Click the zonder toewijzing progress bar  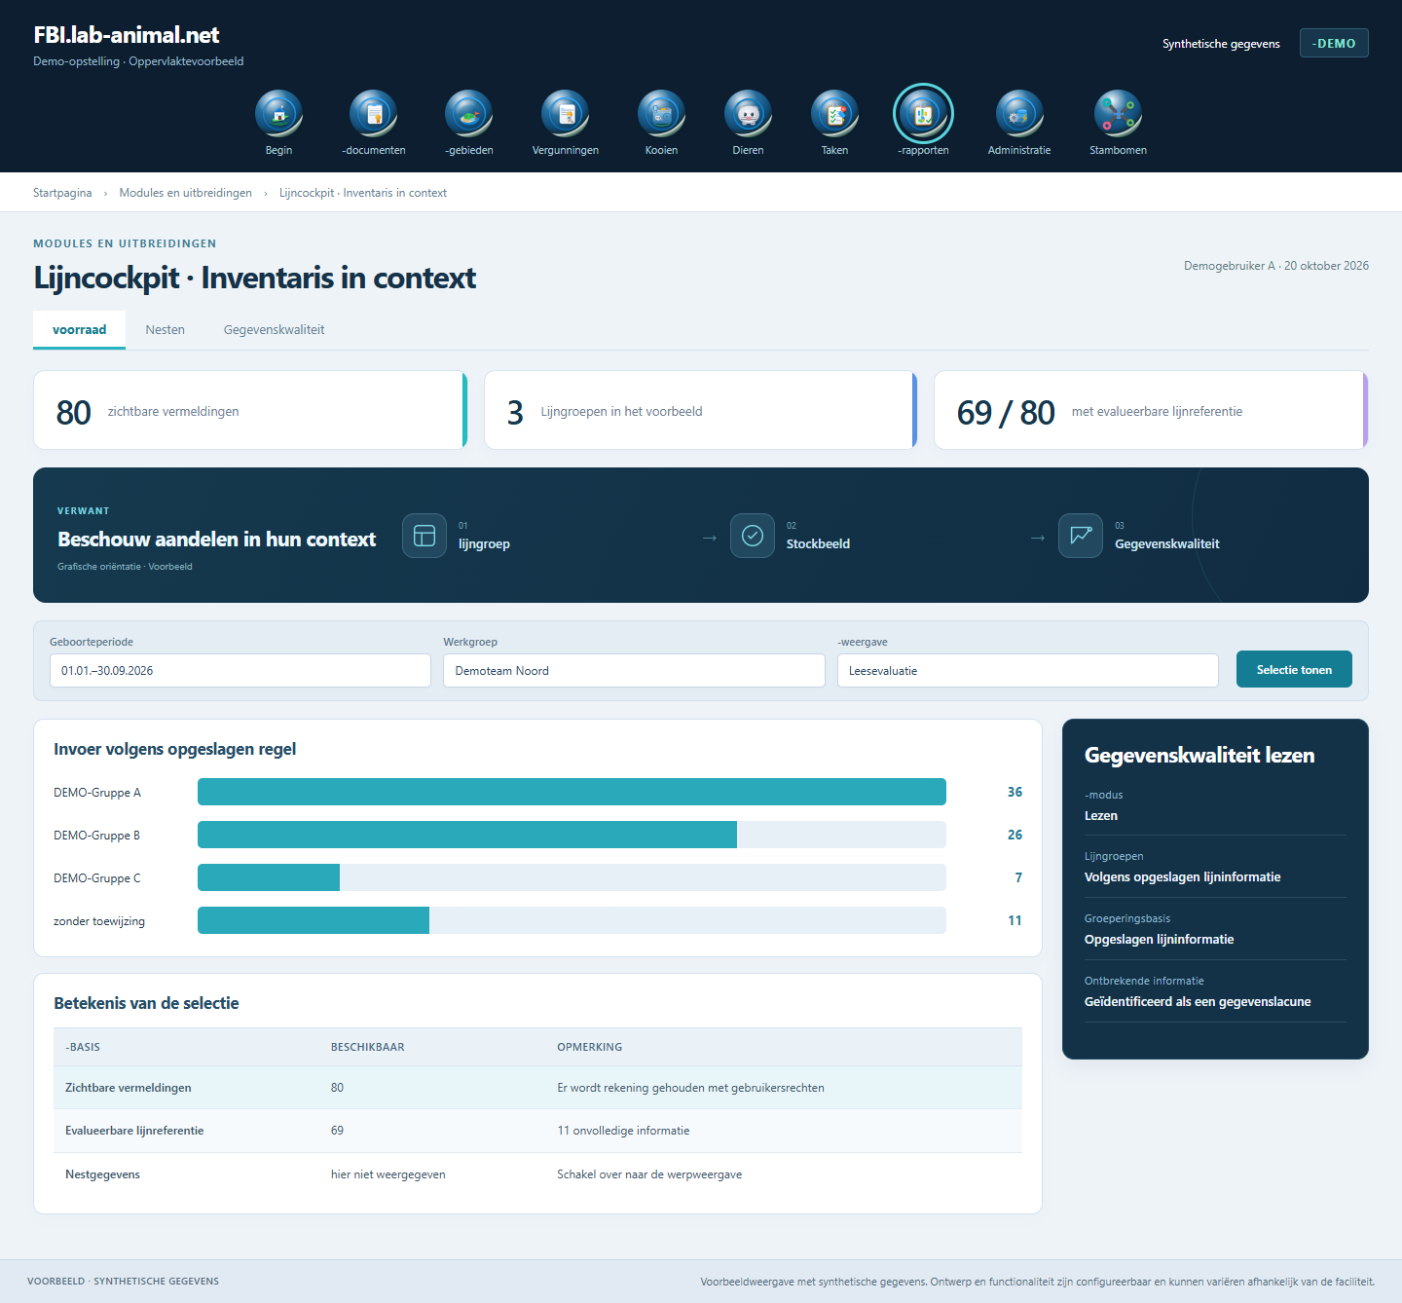[x=572, y=920]
